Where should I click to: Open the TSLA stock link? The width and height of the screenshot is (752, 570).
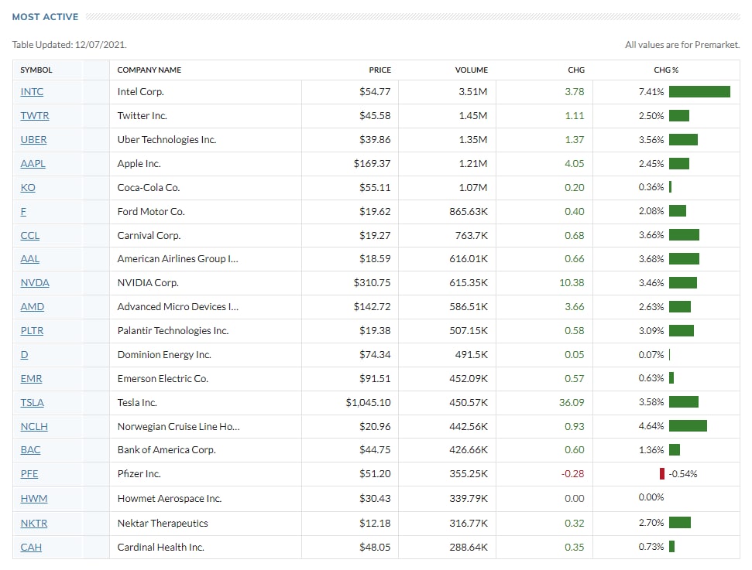pyautogui.click(x=33, y=403)
